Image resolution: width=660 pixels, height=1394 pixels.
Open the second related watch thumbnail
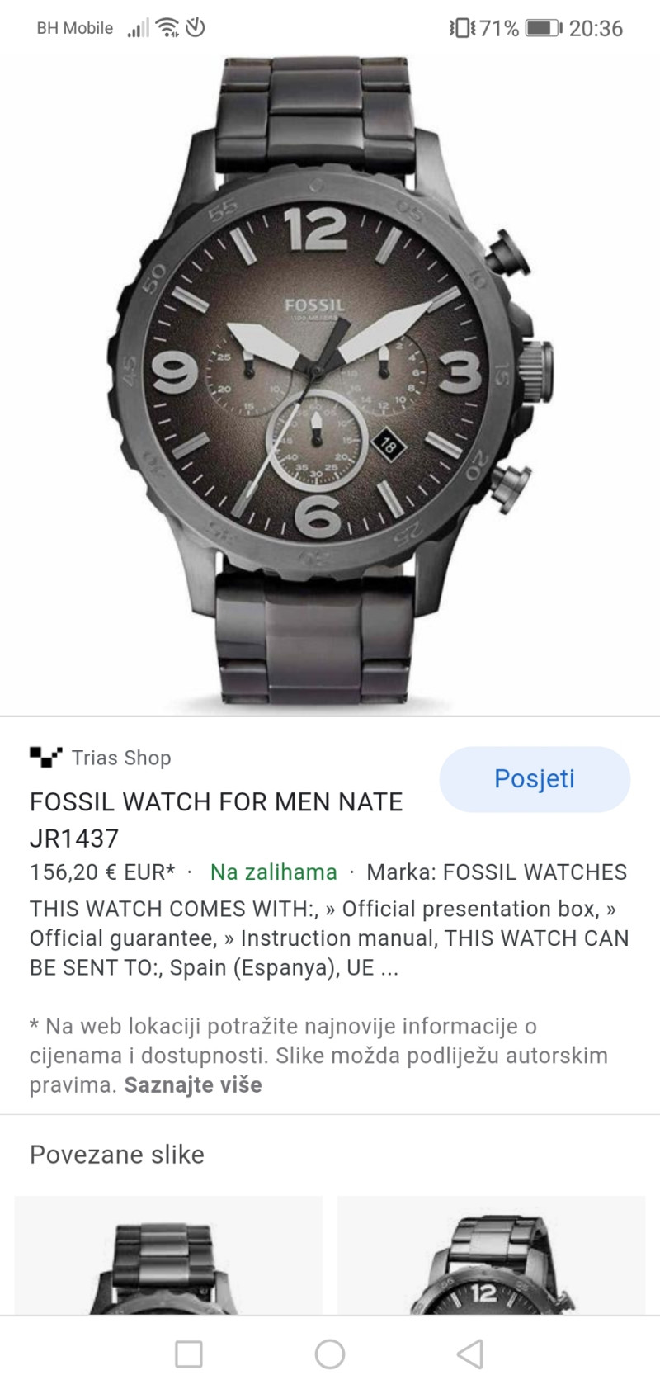point(492,1255)
